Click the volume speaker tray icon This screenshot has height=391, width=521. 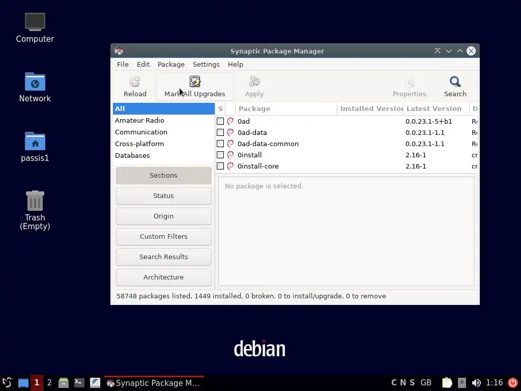476,383
